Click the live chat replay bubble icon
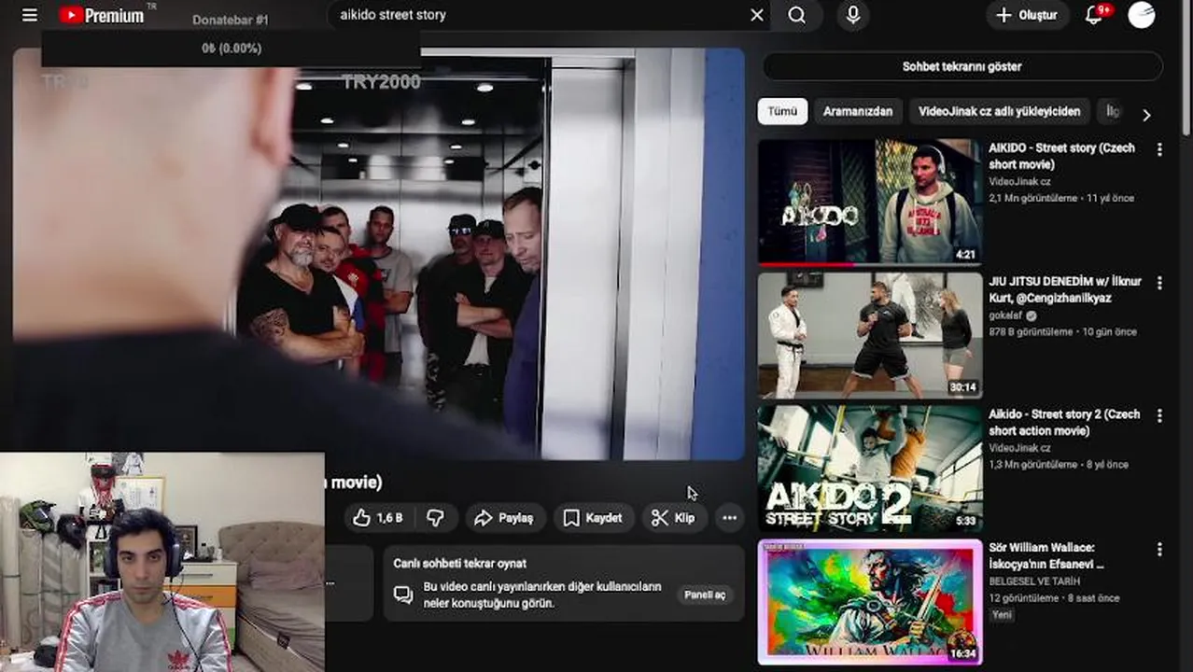 [403, 595]
